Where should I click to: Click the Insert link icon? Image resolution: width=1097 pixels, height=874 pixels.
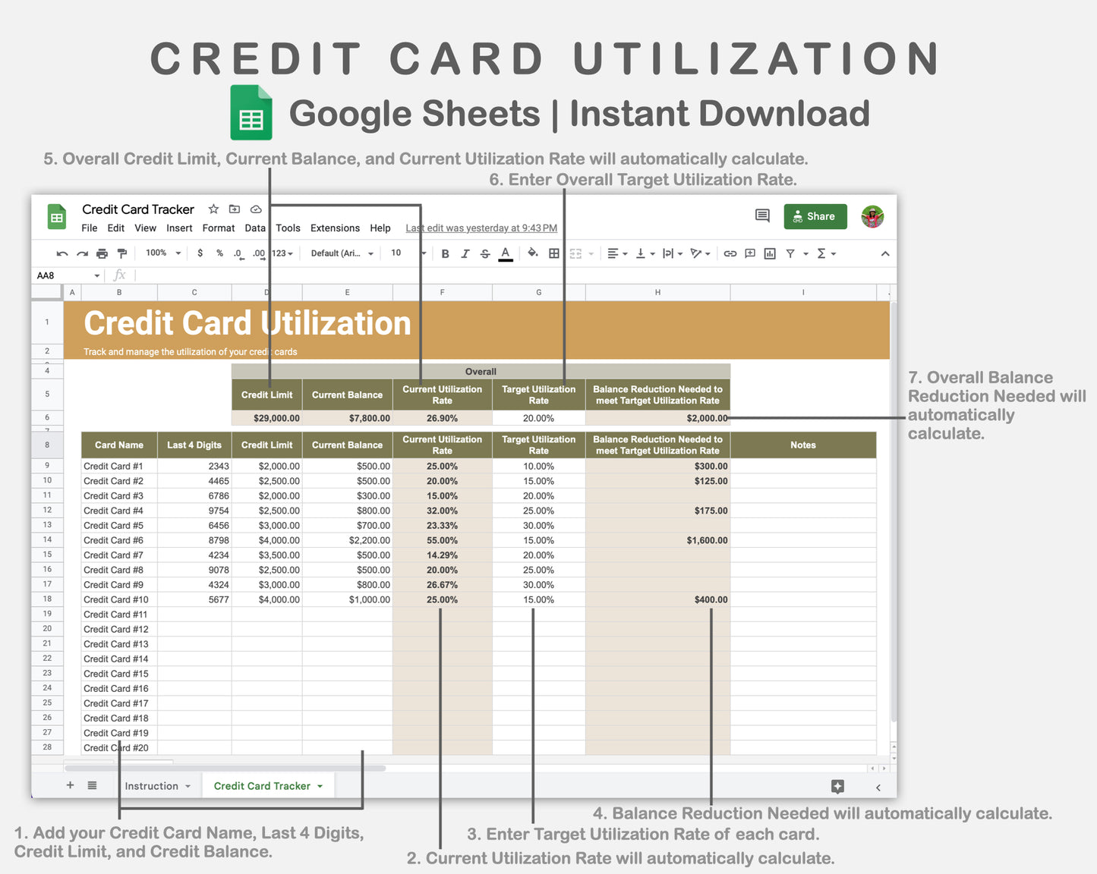pyautogui.click(x=730, y=253)
